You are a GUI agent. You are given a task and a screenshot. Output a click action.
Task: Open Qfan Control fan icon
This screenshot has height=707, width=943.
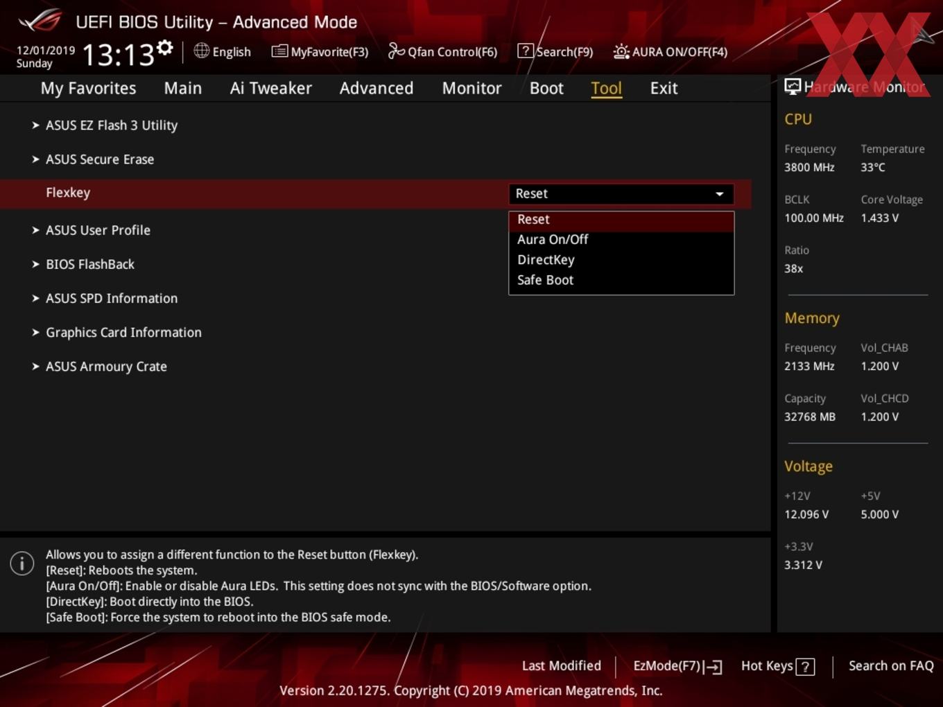coord(396,51)
